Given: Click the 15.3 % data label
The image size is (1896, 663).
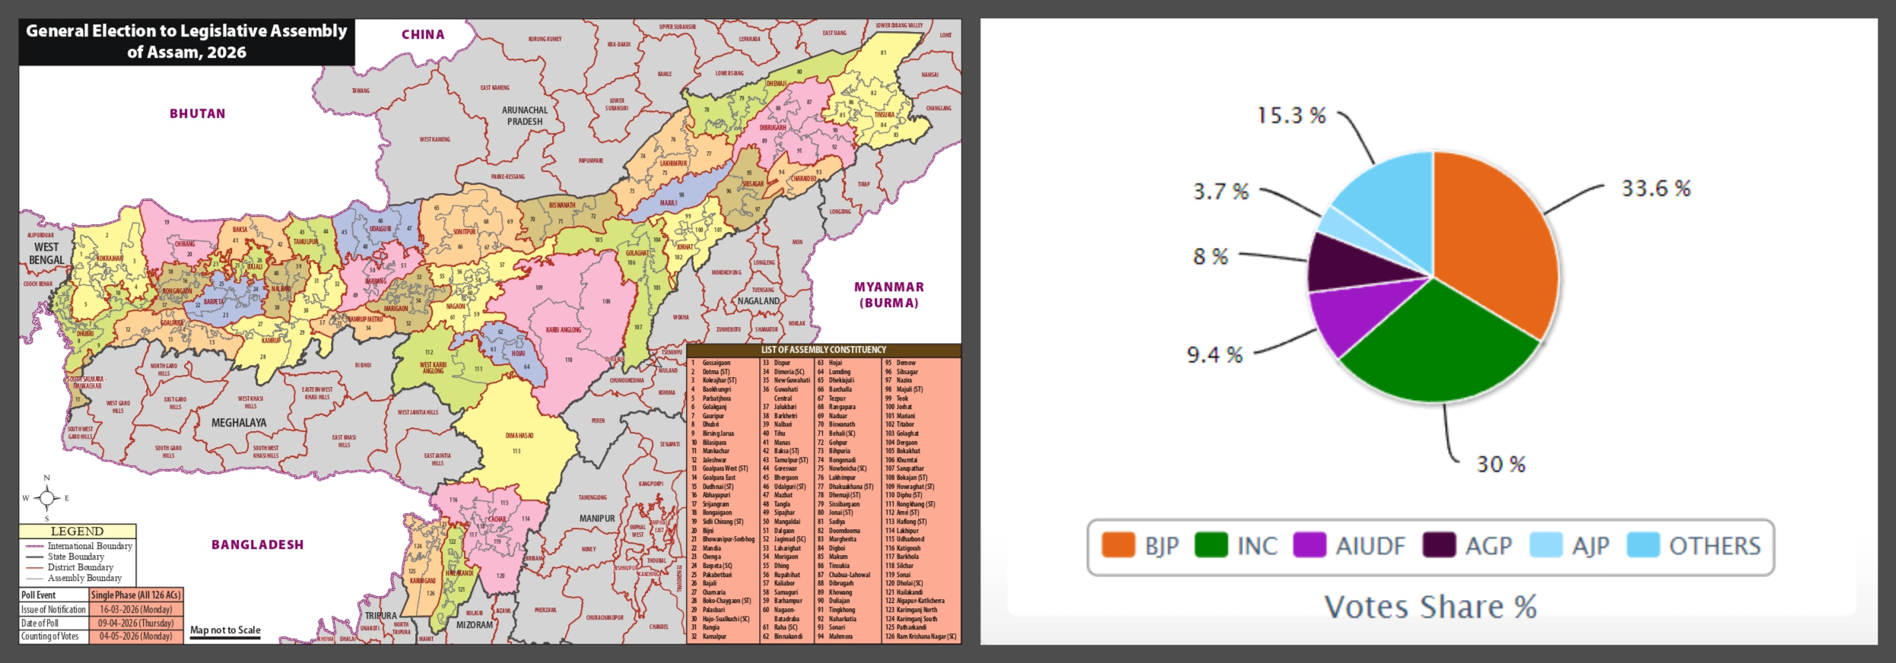Looking at the screenshot, I should tap(1291, 116).
